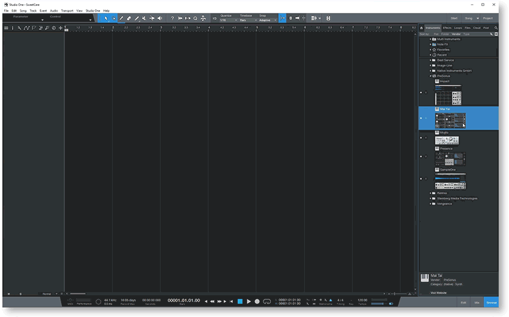Toggle the IQ input quantize button

click(215, 19)
